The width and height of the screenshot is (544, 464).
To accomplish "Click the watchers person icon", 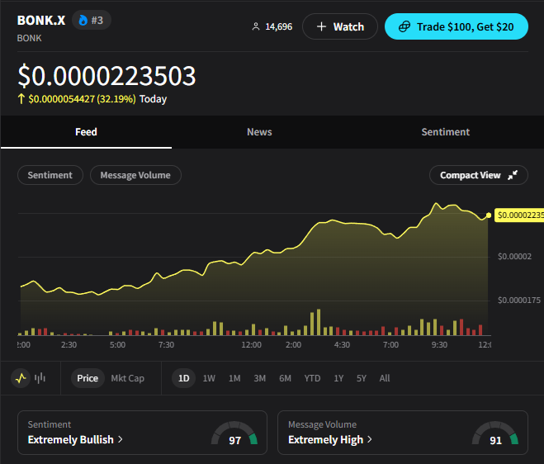I will (x=256, y=26).
